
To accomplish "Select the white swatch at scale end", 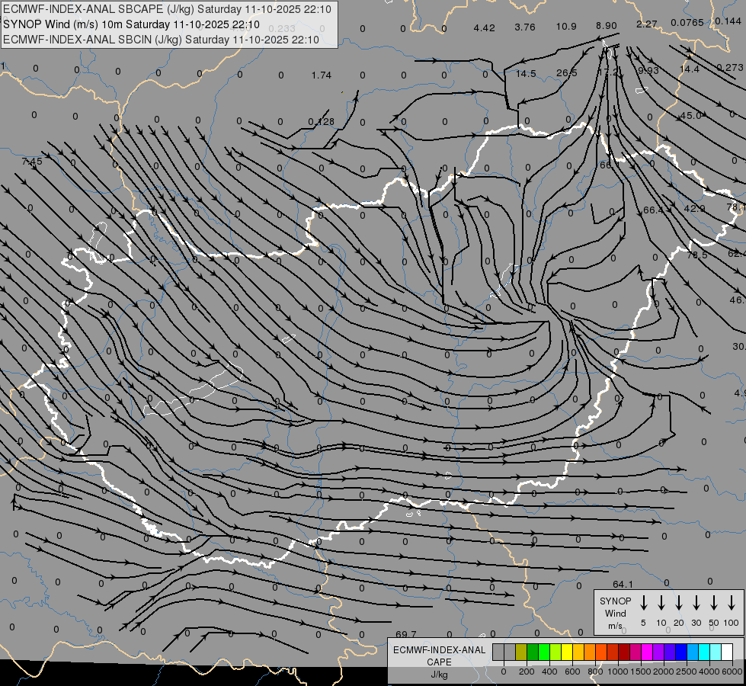I will click(x=726, y=652).
